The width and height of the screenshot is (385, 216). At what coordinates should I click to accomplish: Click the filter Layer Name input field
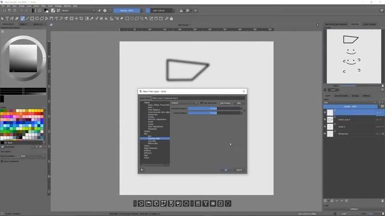(198, 98)
